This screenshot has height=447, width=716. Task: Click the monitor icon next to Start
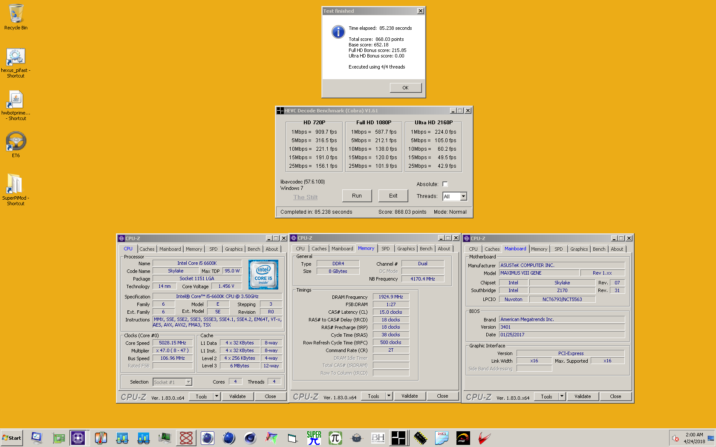37,438
